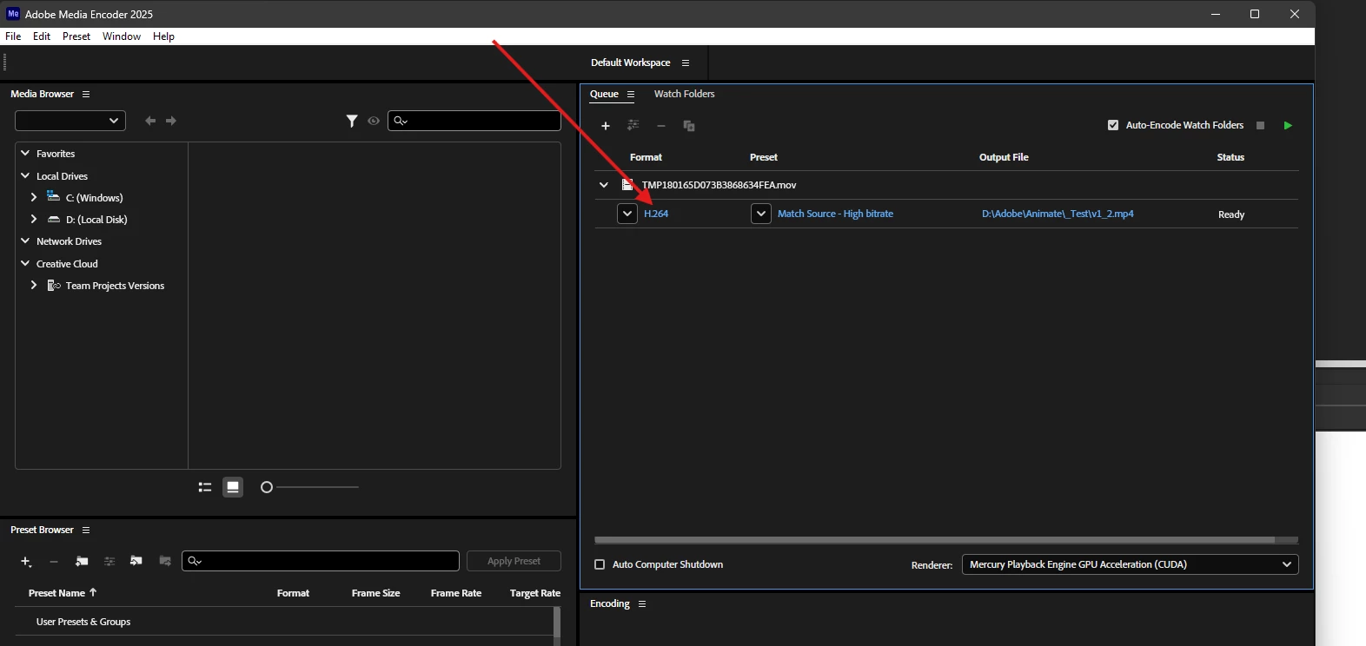
Task: Click the Preset Browser search field
Action: (321, 561)
